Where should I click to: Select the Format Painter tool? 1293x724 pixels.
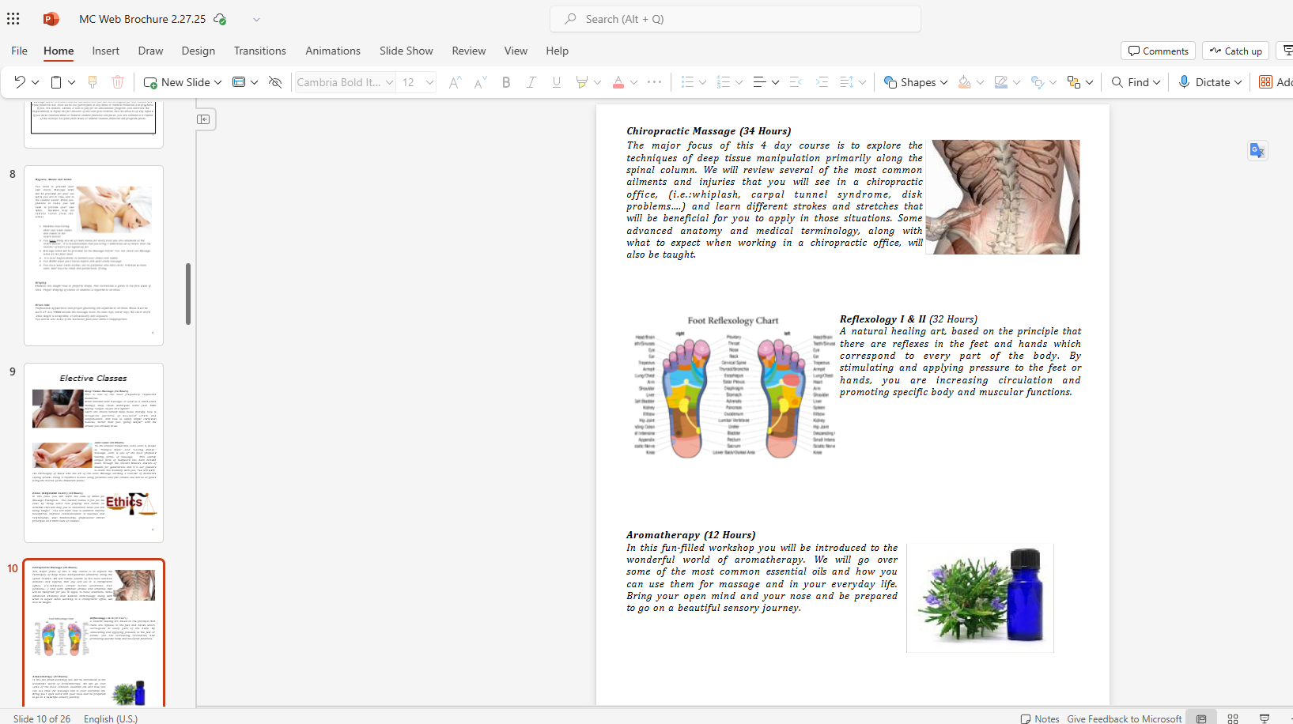(x=93, y=81)
